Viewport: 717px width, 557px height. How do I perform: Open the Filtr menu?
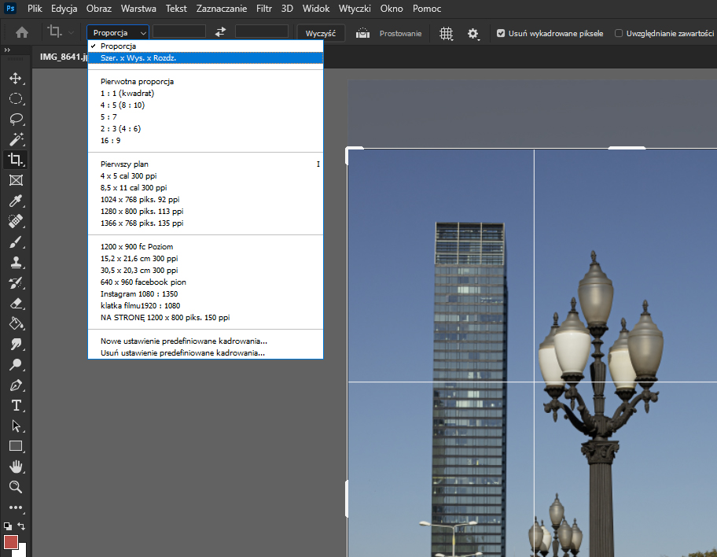[263, 9]
